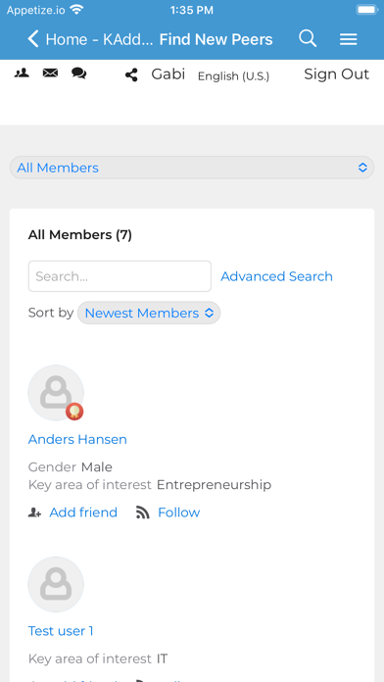384x682 pixels.
Task: Go back using the Home chevron
Action: (x=33, y=39)
